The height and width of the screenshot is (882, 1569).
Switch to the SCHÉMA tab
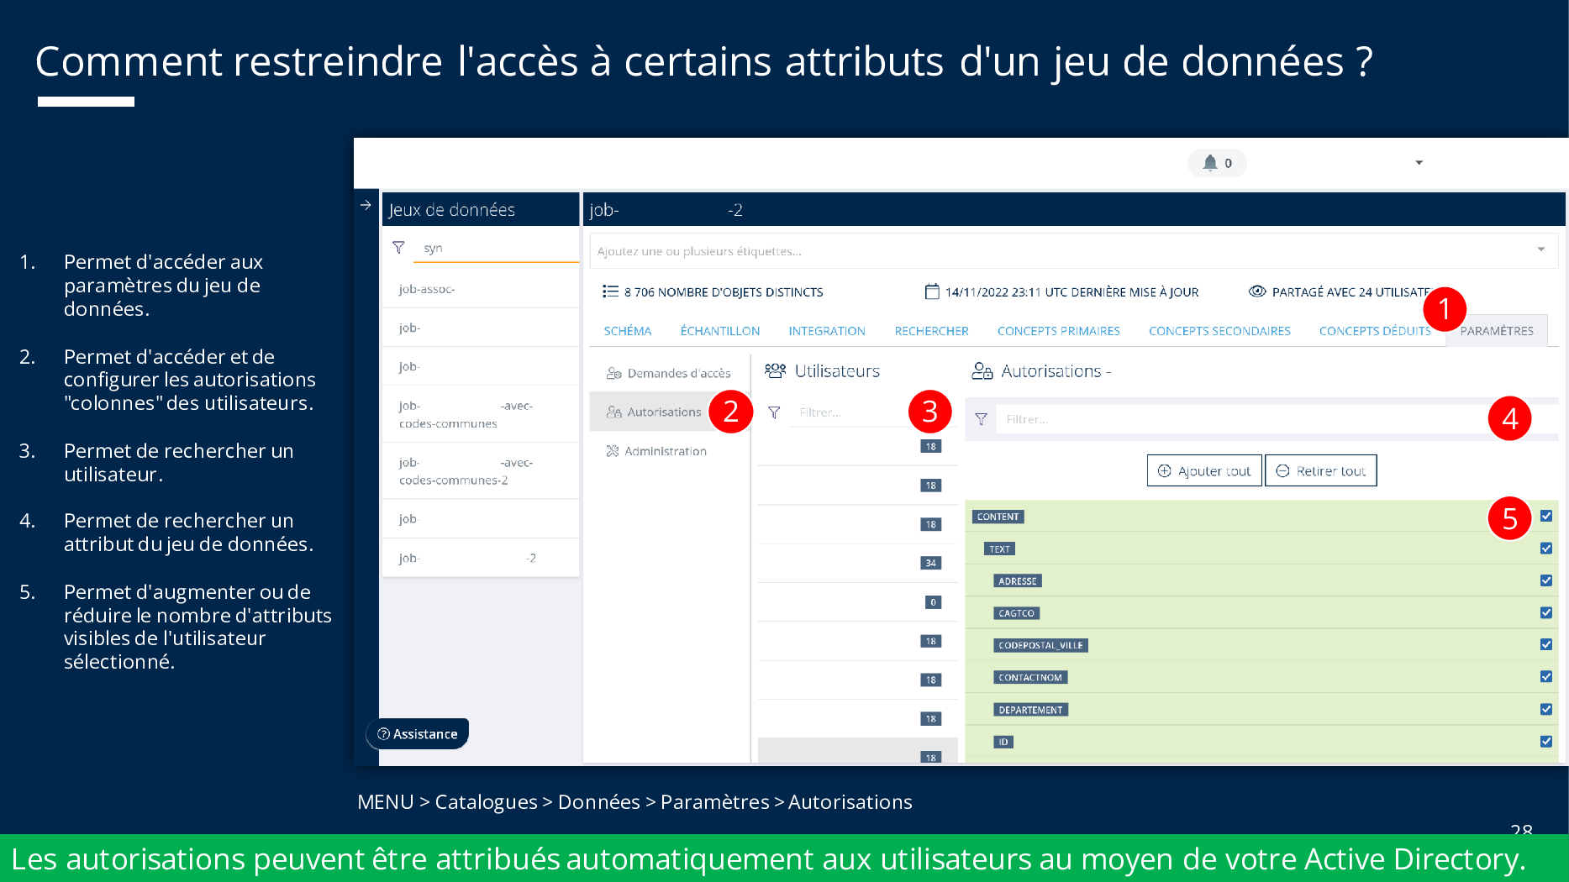627,331
